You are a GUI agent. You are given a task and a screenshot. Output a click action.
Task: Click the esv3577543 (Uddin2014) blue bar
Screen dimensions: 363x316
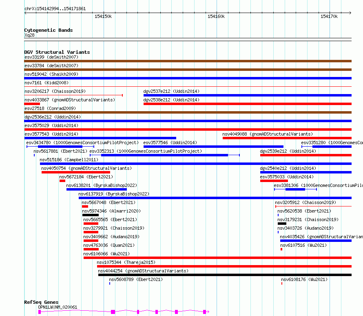coord(100,138)
